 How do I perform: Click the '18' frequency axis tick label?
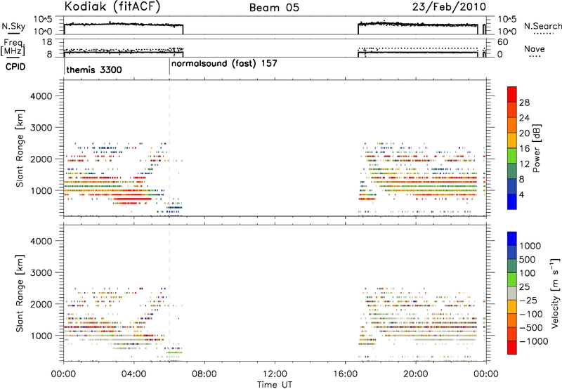(47, 42)
